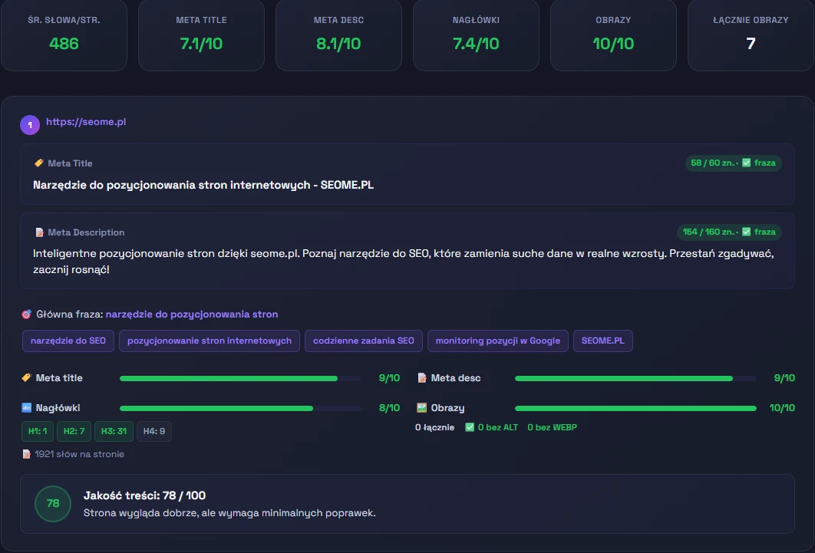
Task: Click the green checkmark in the 58 / 60 zn. badge
Action: point(746,163)
